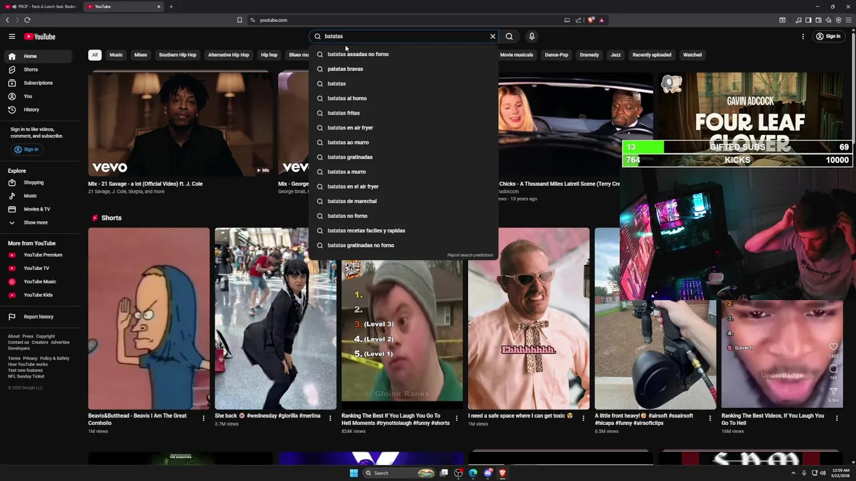Click the YouTube logo

pyautogui.click(x=40, y=37)
